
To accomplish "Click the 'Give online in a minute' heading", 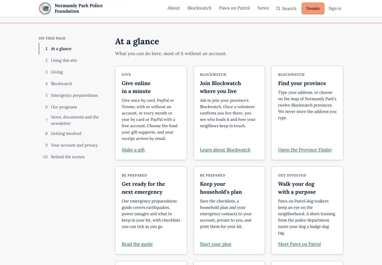I will (136, 87).
